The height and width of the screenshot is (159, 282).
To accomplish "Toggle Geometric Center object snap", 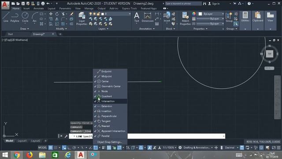I will (110, 87).
